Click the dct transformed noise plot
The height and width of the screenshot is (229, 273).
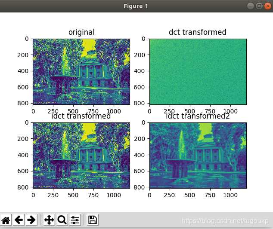[x=198, y=71]
